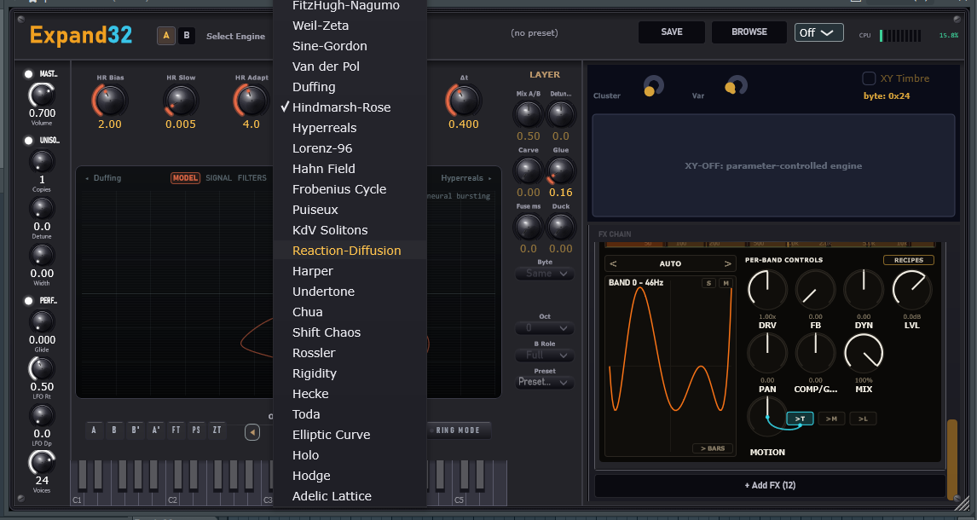977x520 pixels.
Task: Click the Δt knob showing 0.400
Action: (464, 101)
